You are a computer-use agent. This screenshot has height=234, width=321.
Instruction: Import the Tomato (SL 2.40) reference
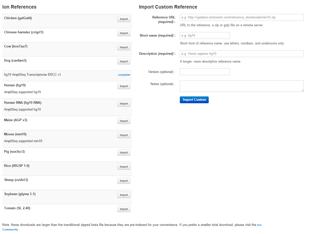coord(124,209)
